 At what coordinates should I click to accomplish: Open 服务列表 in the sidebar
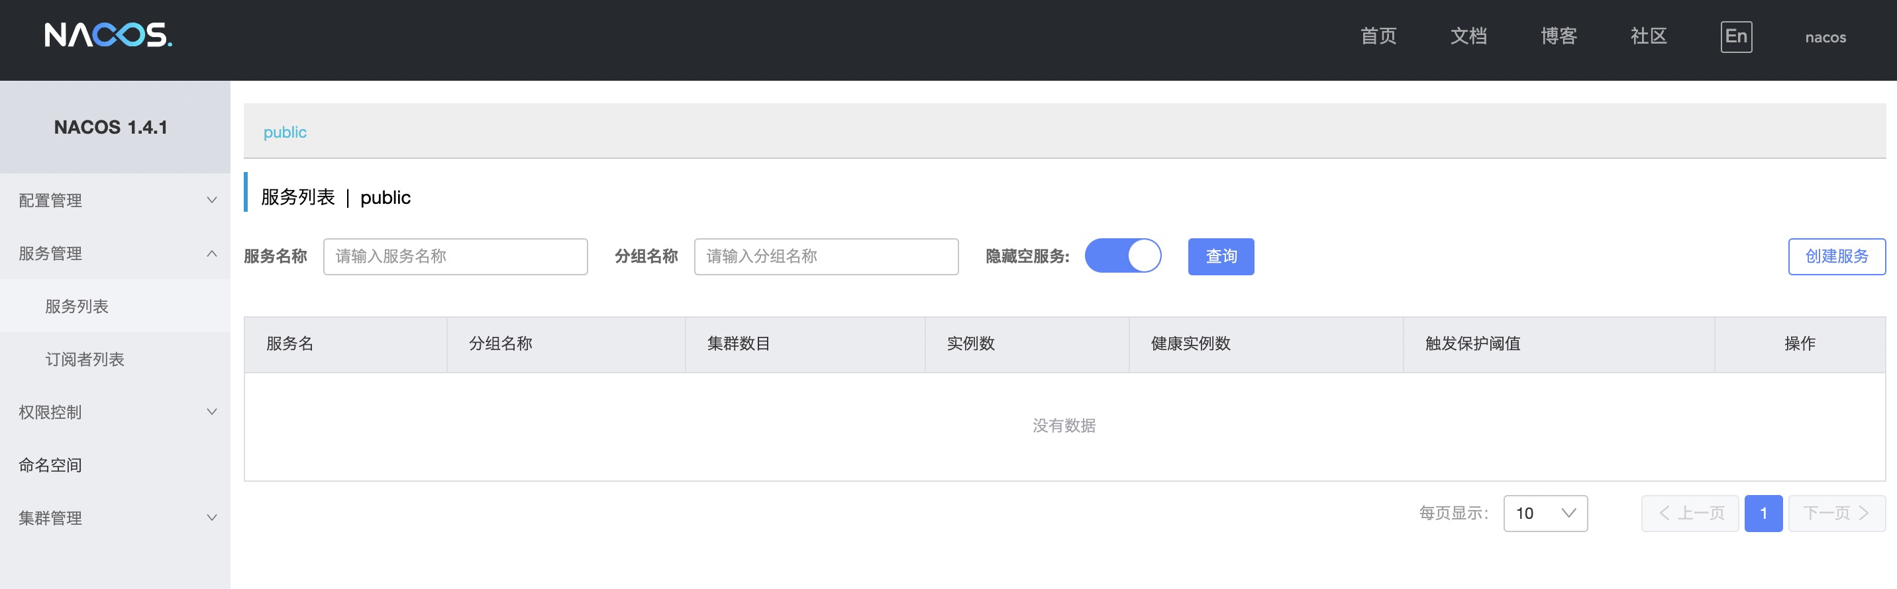[115, 306]
